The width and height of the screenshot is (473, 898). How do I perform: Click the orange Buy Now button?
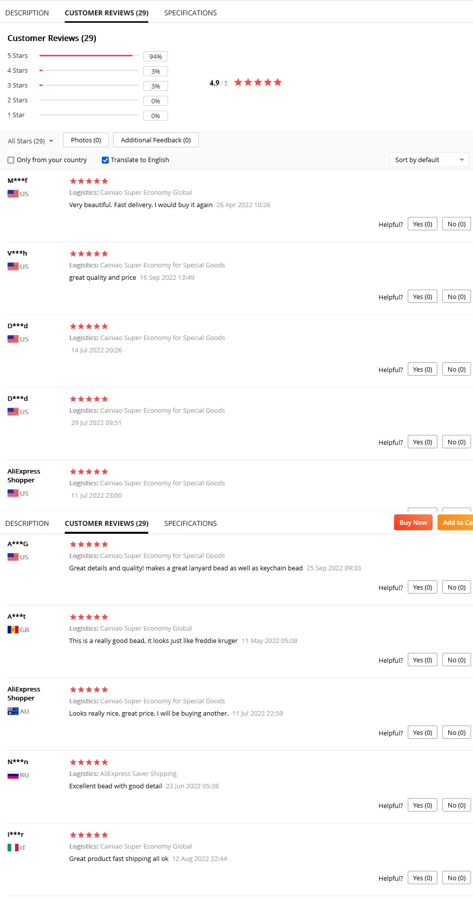(x=413, y=522)
